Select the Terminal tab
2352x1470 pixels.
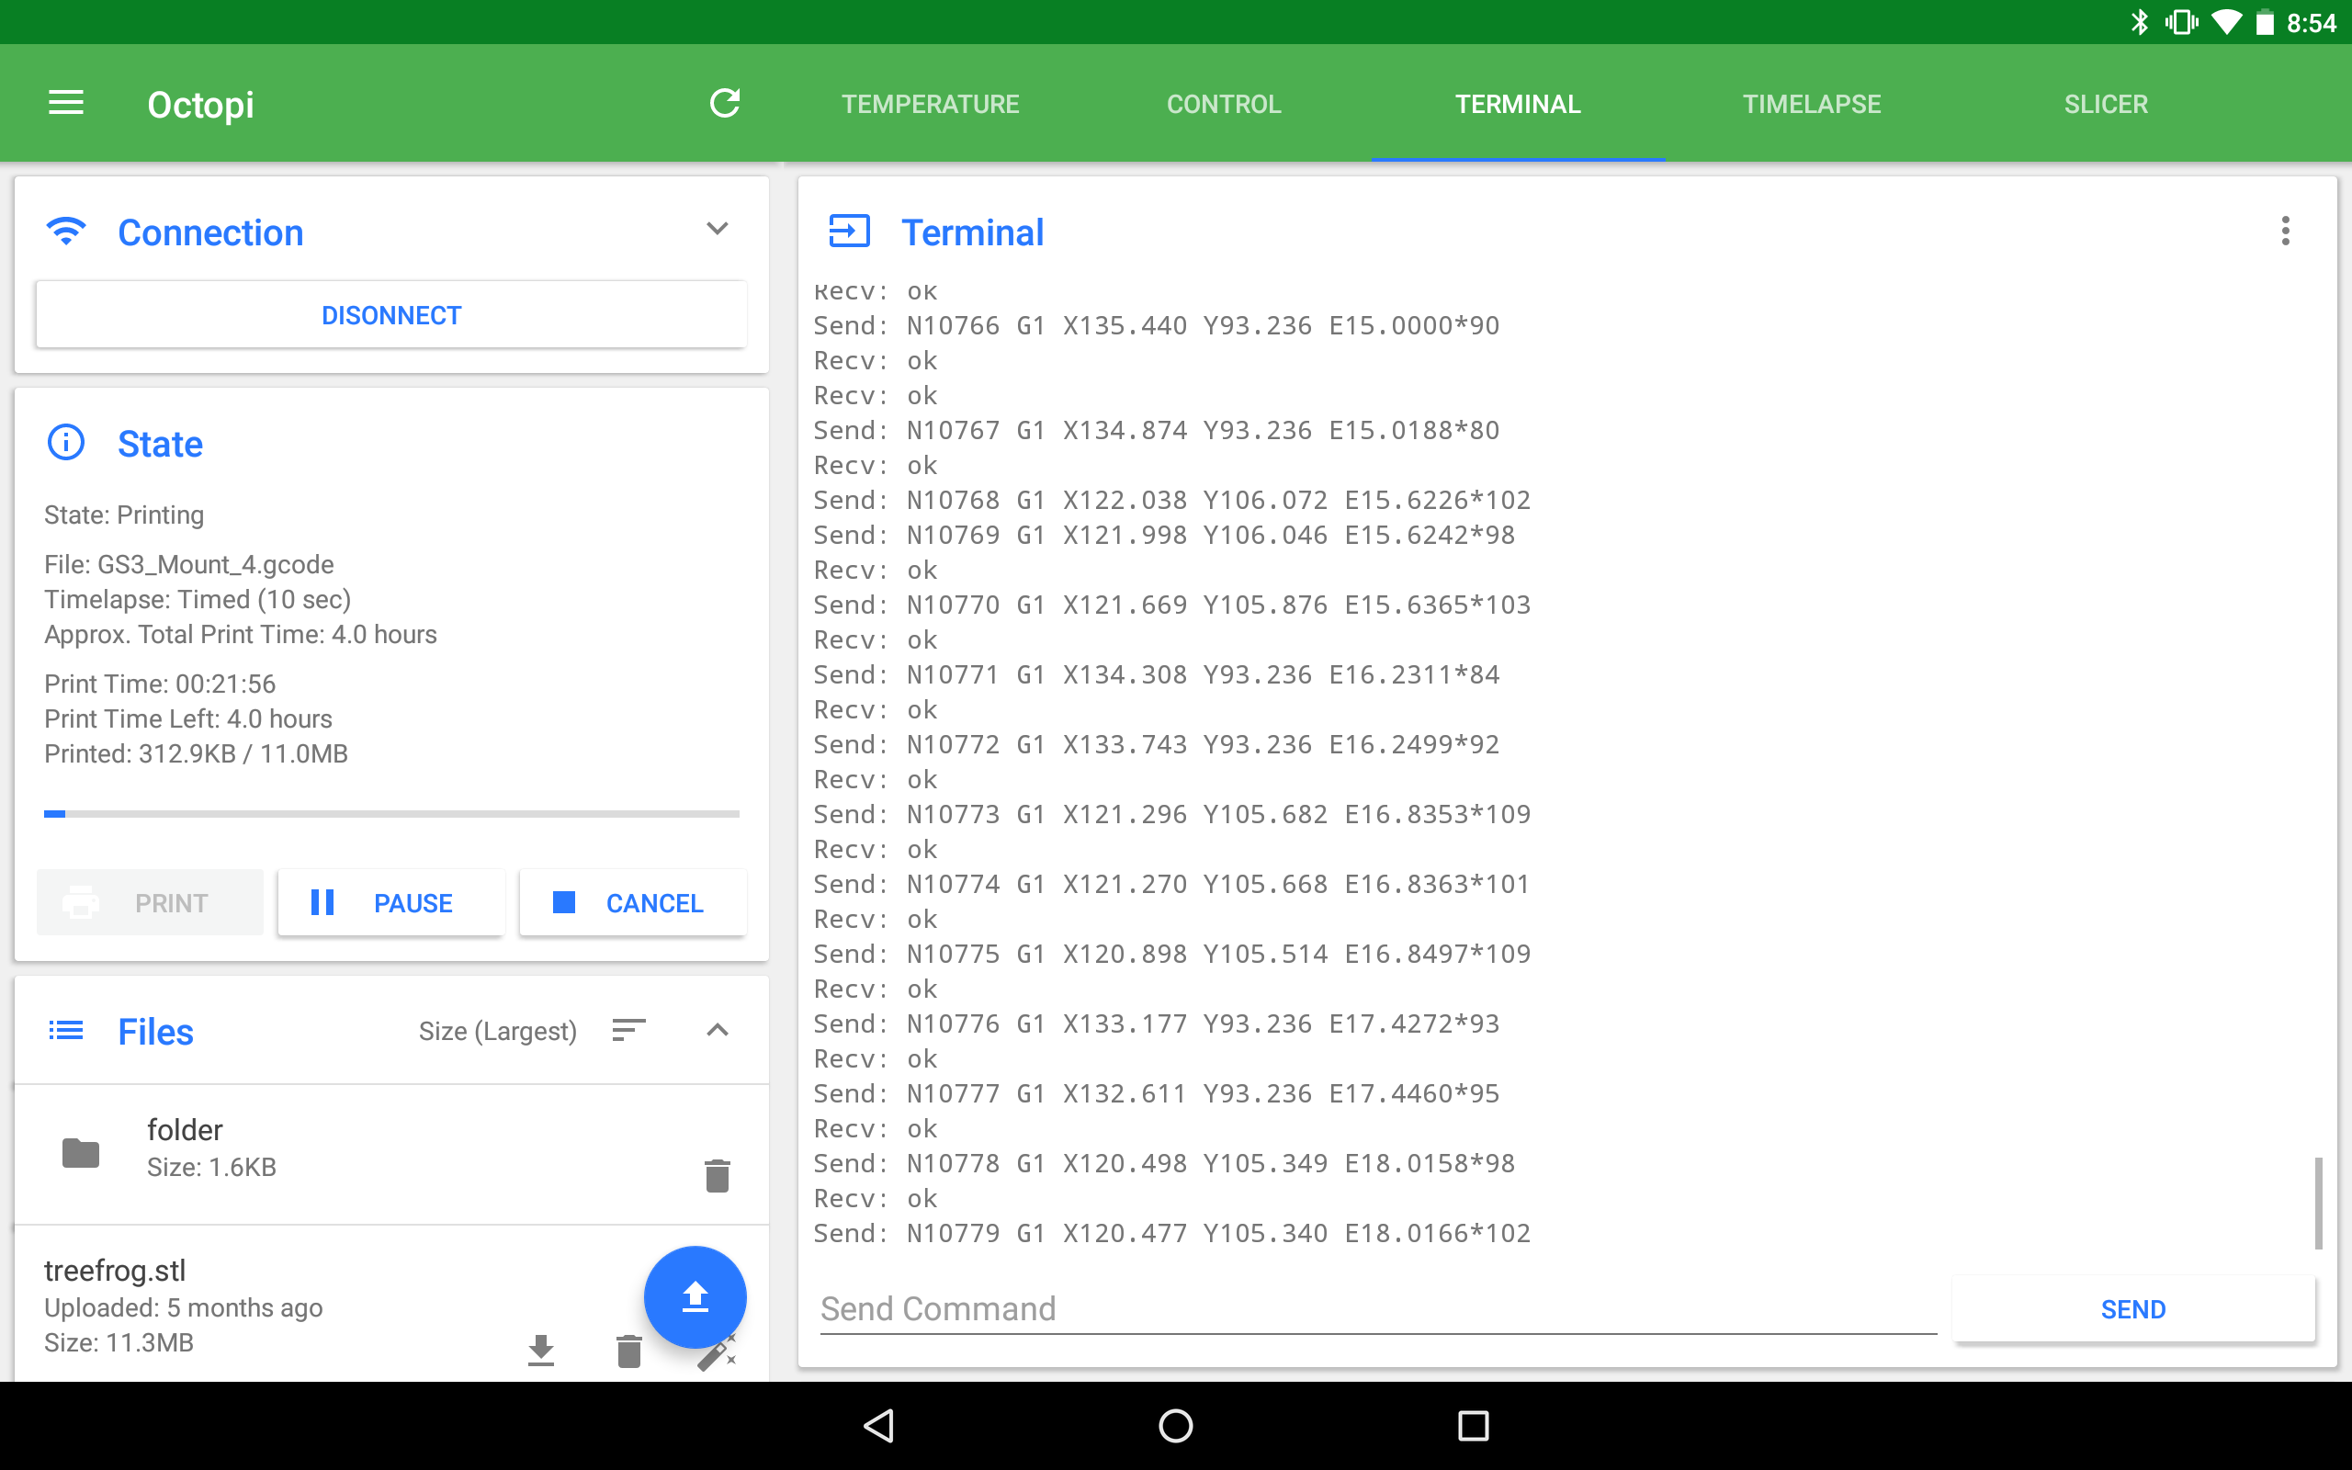[x=1518, y=104]
